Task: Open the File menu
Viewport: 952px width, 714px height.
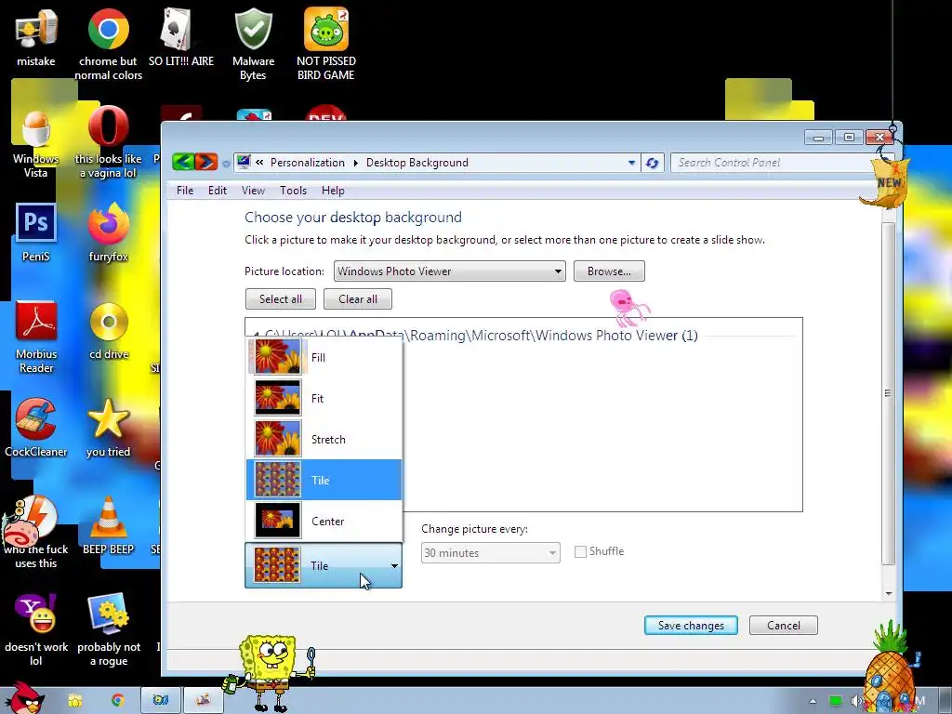Action: point(185,190)
